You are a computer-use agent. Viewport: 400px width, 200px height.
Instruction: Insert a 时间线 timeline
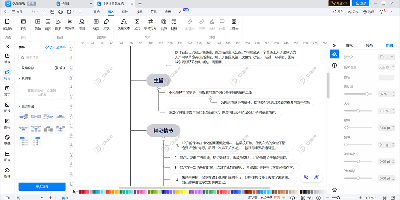pyautogui.click(x=70, y=24)
